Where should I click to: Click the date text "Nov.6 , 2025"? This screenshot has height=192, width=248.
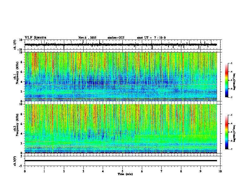pyautogui.click(x=87, y=38)
